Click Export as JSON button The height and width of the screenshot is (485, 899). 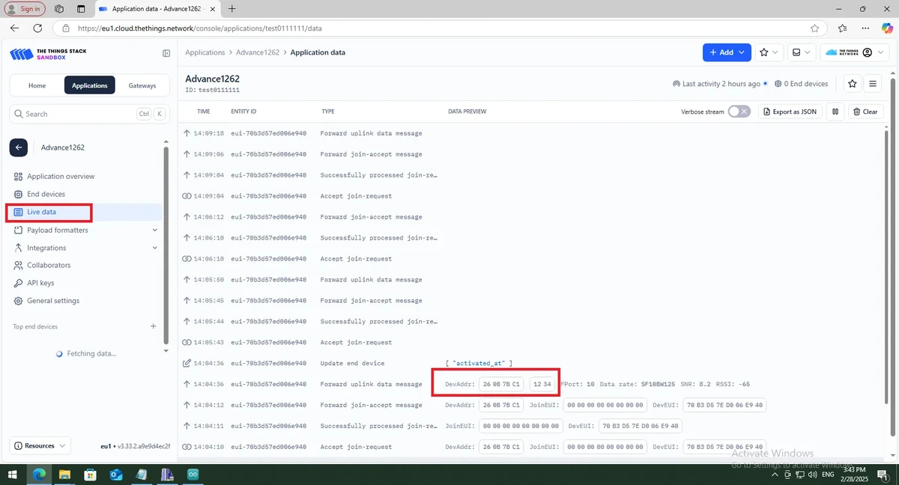tap(790, 112)
